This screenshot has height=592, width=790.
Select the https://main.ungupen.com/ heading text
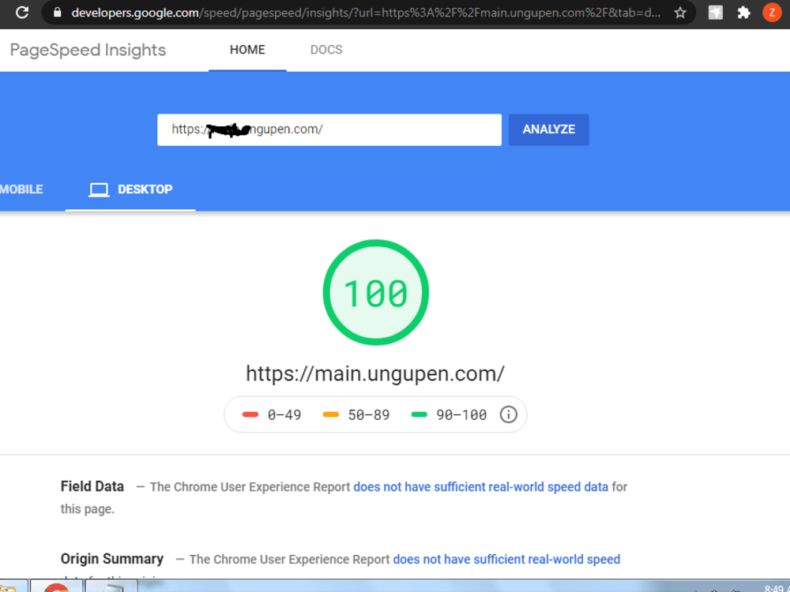pos(375,373)
